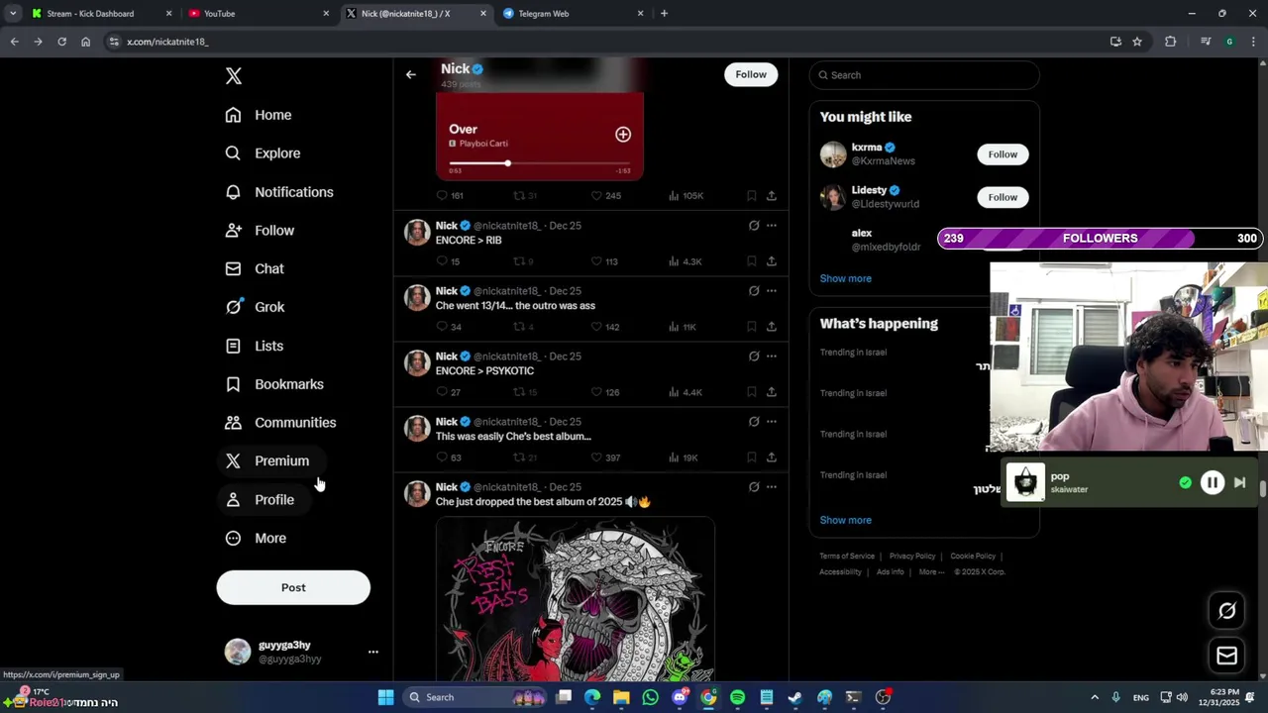This screenshot has height=713, width=1268.
Task: Open Grok in the sidebar
Action: tap(255, 307)
